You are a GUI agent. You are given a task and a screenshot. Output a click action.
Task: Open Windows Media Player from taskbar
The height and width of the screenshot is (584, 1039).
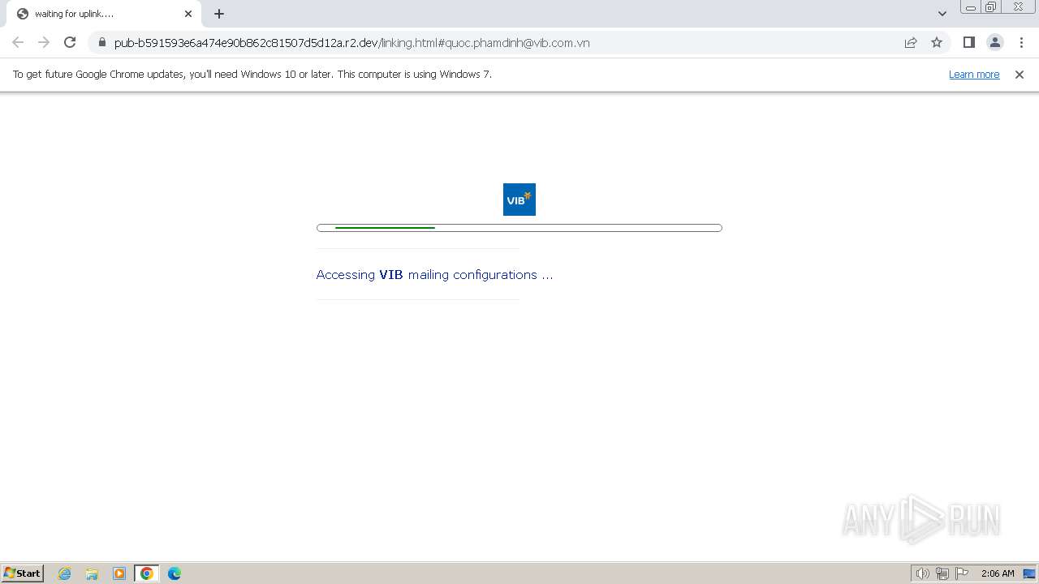tap(119, 573)
